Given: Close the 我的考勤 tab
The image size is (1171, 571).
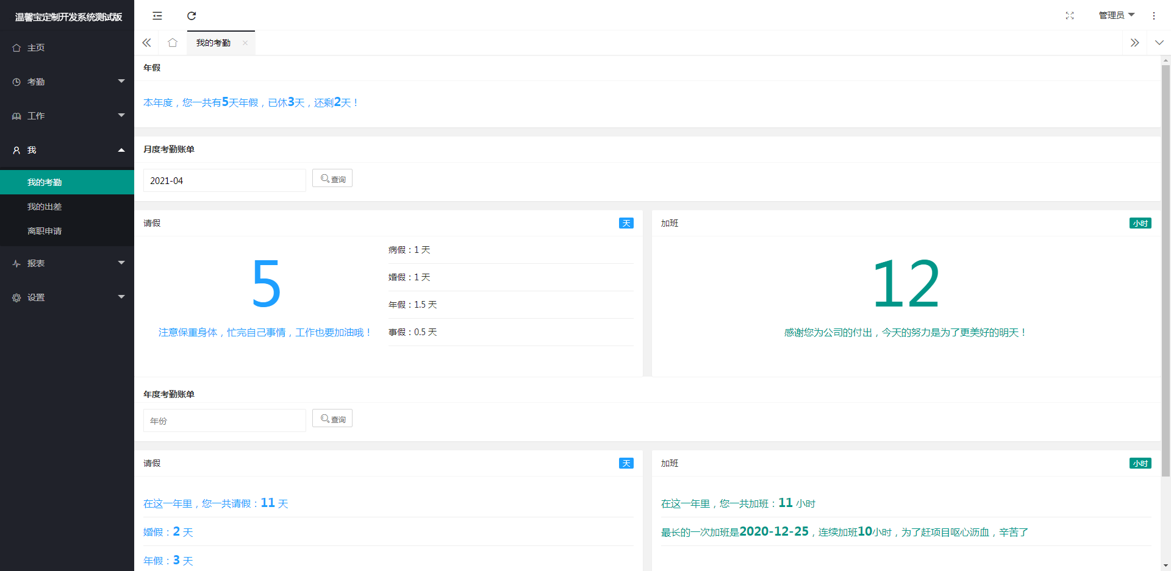Looking at the screenshot, I should click(245, 43).
